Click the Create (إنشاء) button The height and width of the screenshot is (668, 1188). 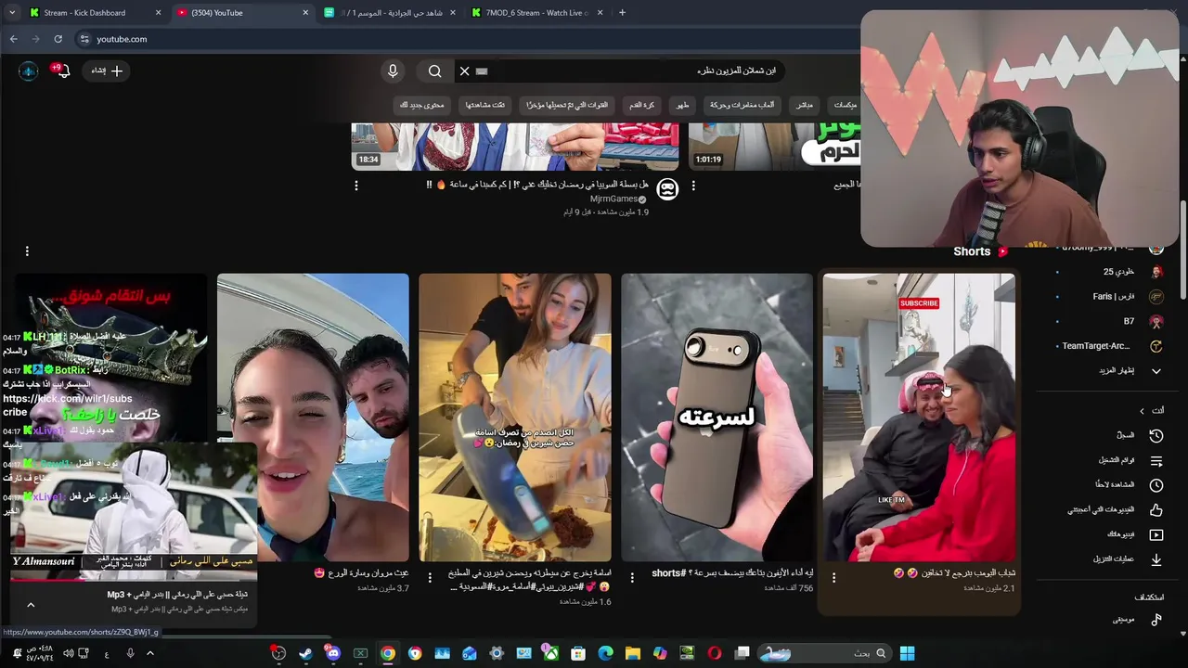pyautogui.click(x=106, y=71)
